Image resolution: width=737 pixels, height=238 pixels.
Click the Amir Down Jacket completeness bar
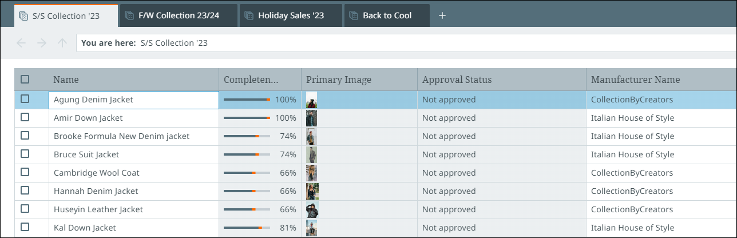[x=247, y=118]
